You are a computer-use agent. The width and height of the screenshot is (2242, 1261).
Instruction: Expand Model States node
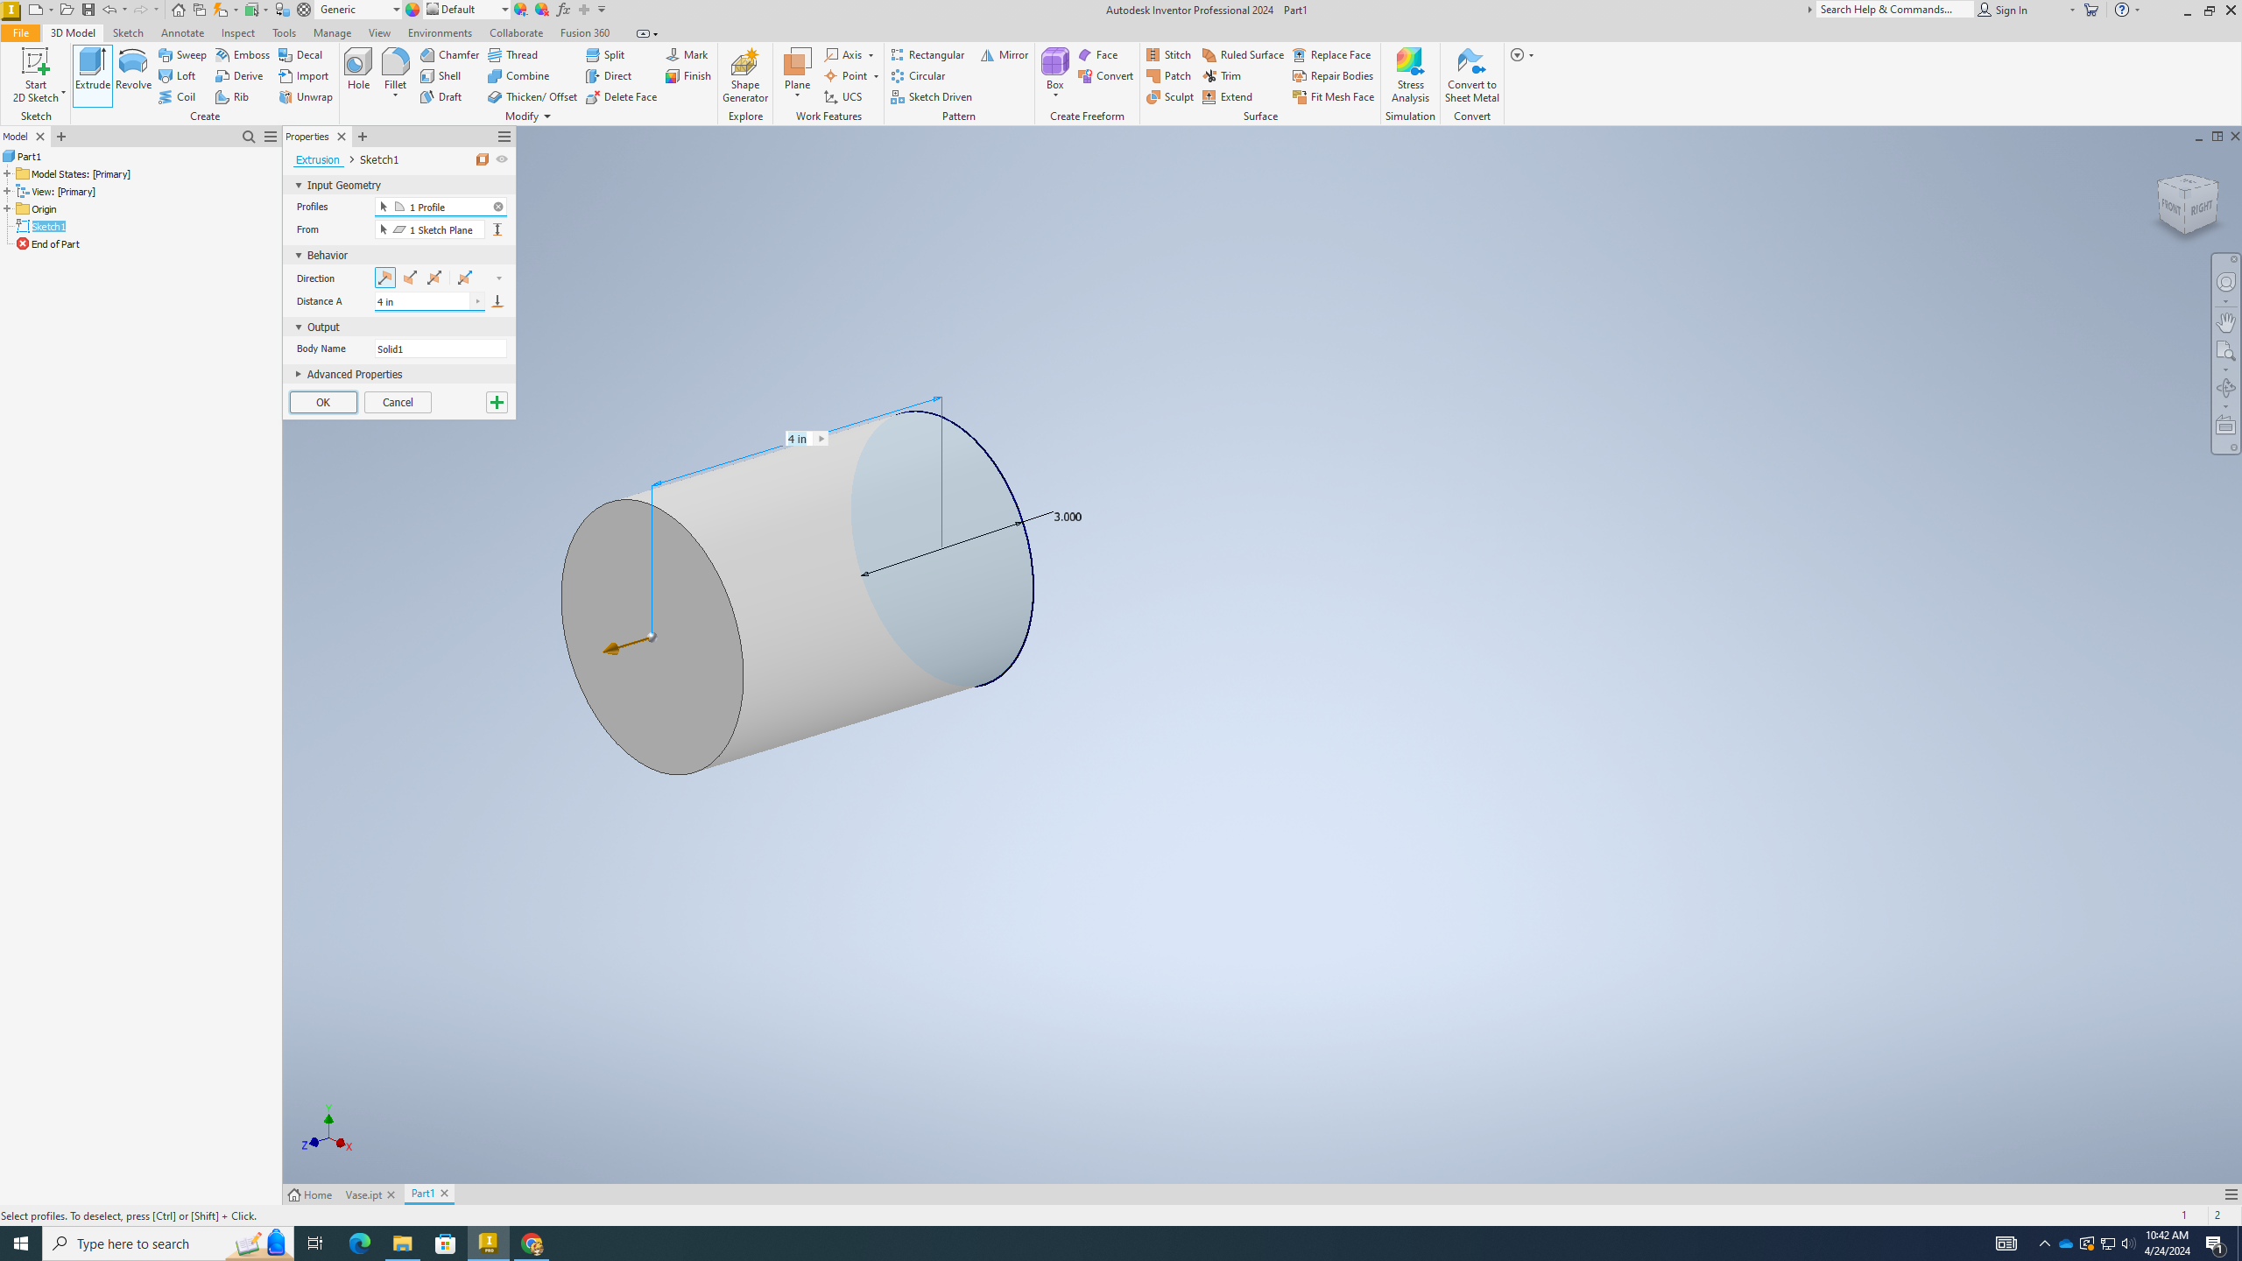7,173
